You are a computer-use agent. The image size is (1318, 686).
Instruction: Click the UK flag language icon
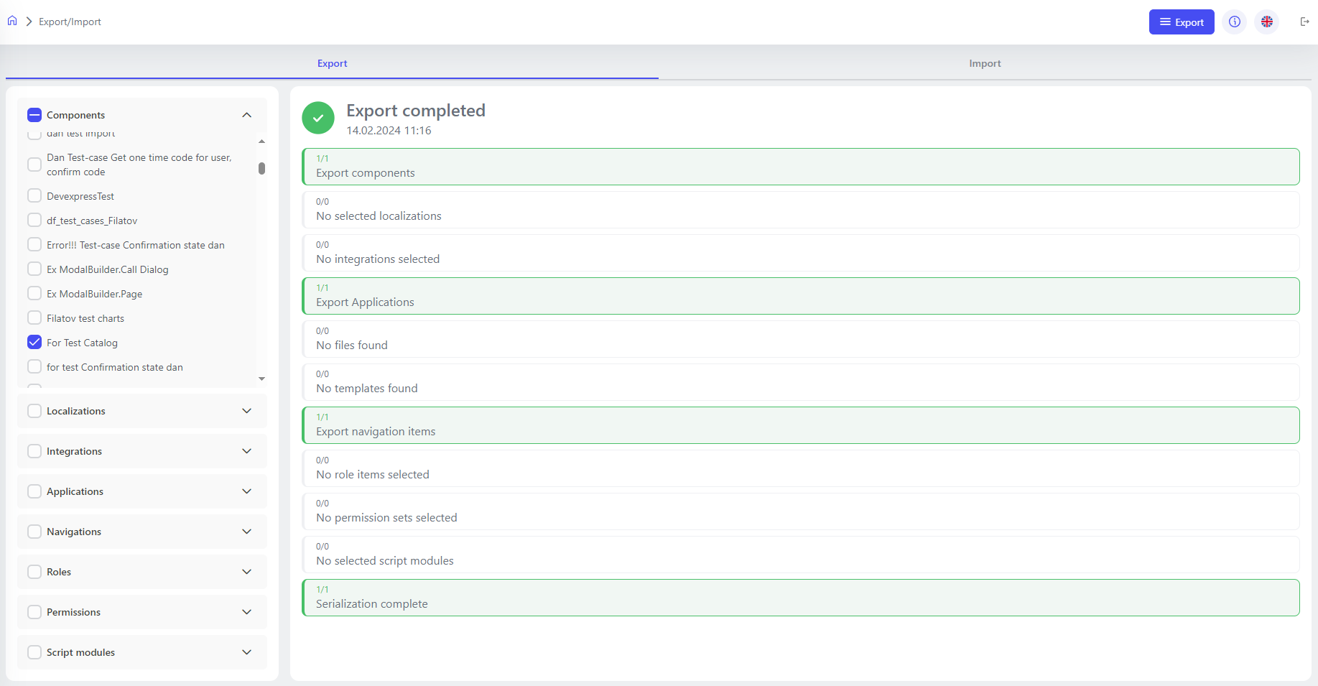(x=1266, y=22)
